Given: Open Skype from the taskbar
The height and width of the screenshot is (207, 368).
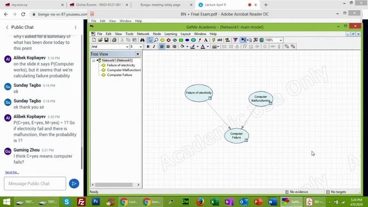Looking at the screenshot, I should click(x=67, y=202).
